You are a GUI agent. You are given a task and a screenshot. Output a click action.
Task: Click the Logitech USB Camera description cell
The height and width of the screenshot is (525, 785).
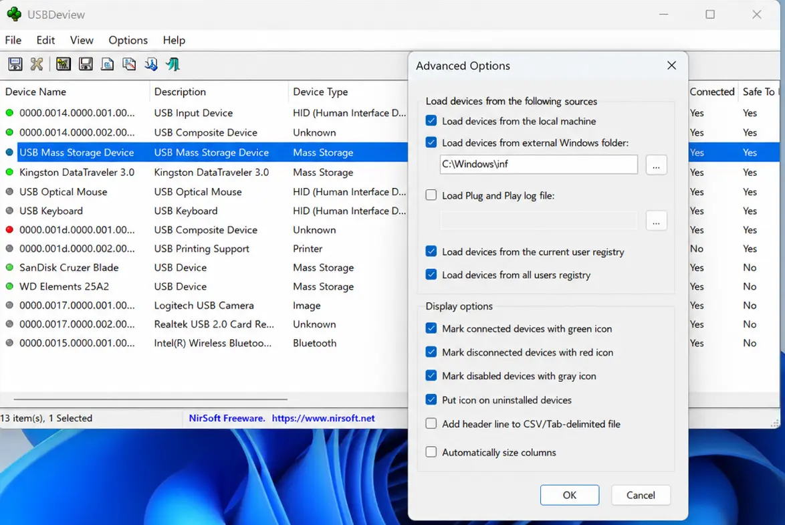(x=204, y=305)
